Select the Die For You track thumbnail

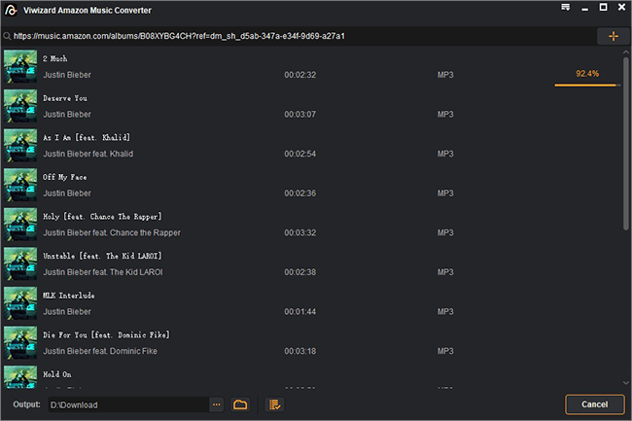[20, 342]
